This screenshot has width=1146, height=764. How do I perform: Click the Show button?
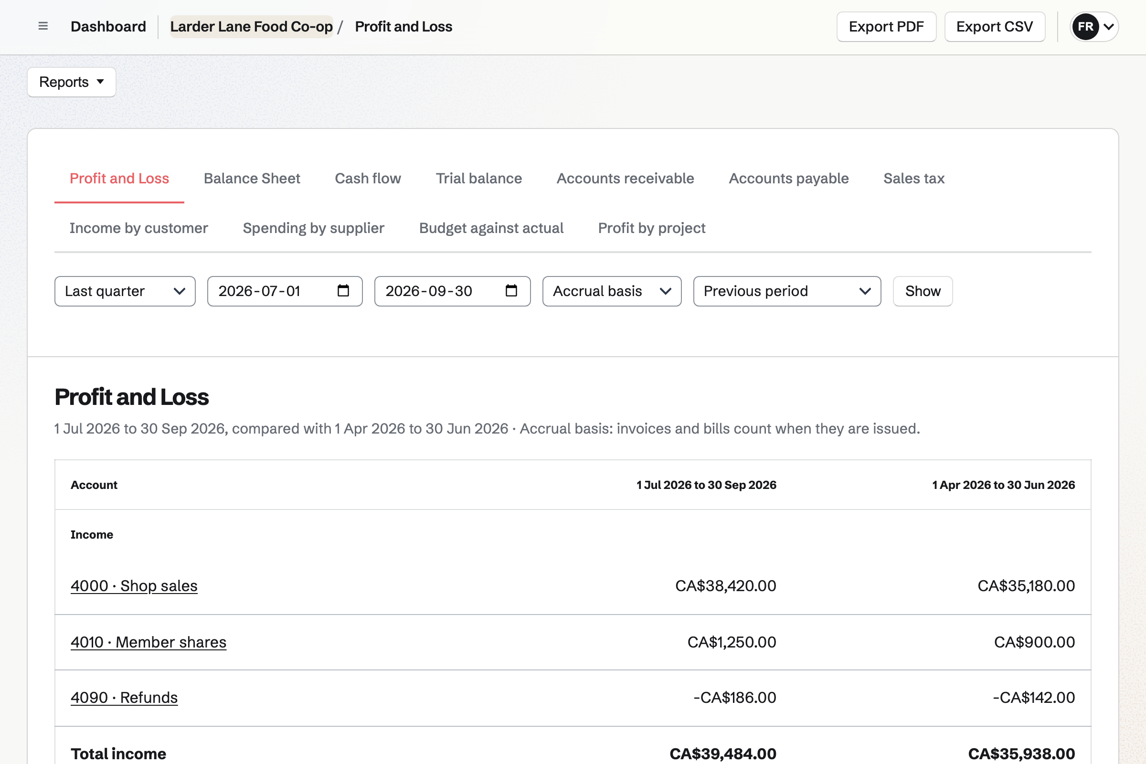pos(923,291)
